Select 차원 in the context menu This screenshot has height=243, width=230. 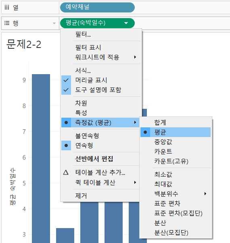coord(101,103)
